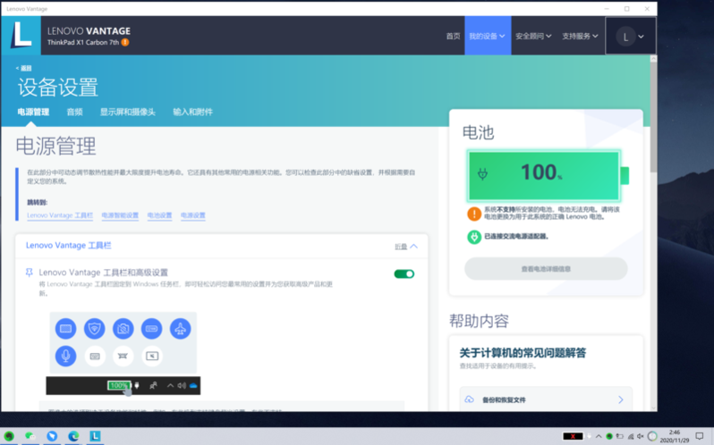The image size is (714, 445).
Task: Click the Lenovo L logo in header
Action: coord(21,36)
